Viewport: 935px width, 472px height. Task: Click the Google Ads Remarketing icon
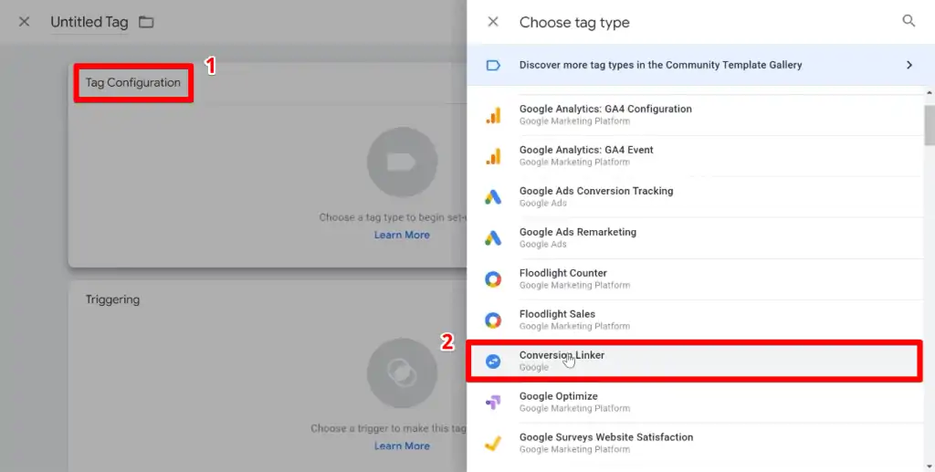pyautogui.click(x=493, y=238)
